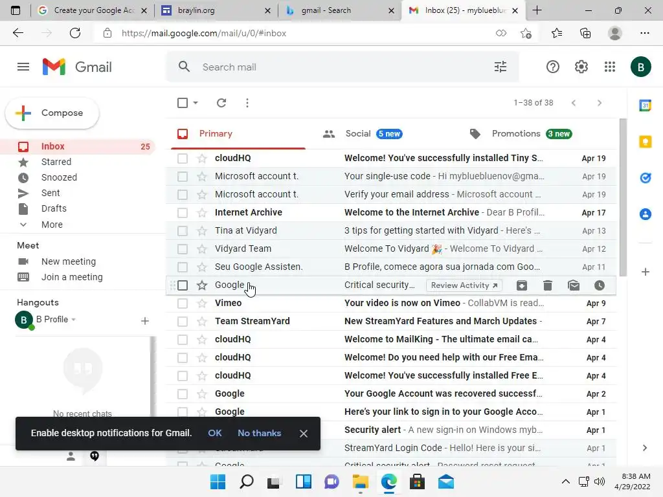Click the browser address bar URL
The height and width of the screenshot is (497, 663).
[x=204, y=33]
